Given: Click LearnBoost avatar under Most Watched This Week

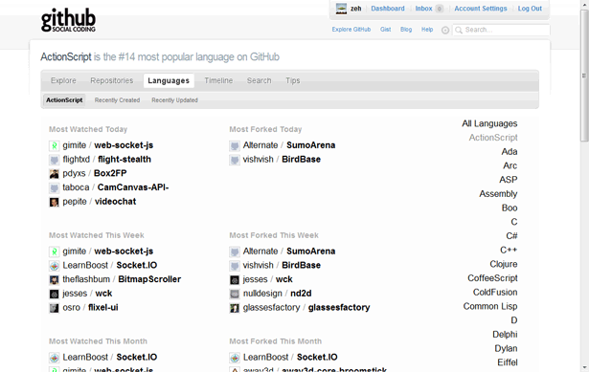Looking at the screenshot, I should [x=54, y=266].
